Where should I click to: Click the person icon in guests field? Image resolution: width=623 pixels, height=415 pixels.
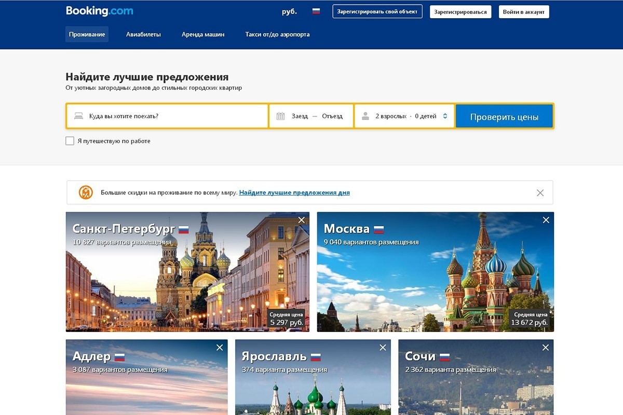(x=365, y=116)
